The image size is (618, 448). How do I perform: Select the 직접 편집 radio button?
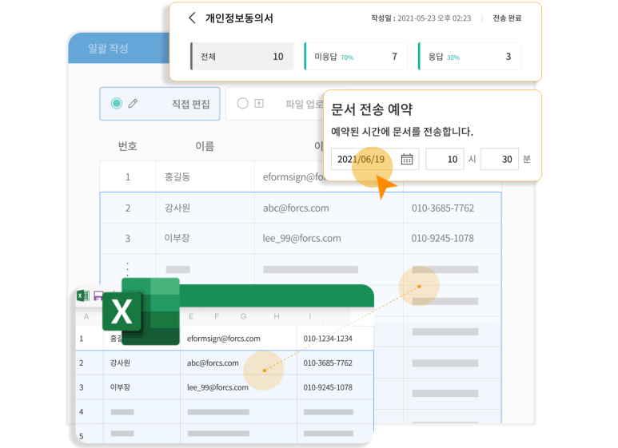[x=116, y=103]
